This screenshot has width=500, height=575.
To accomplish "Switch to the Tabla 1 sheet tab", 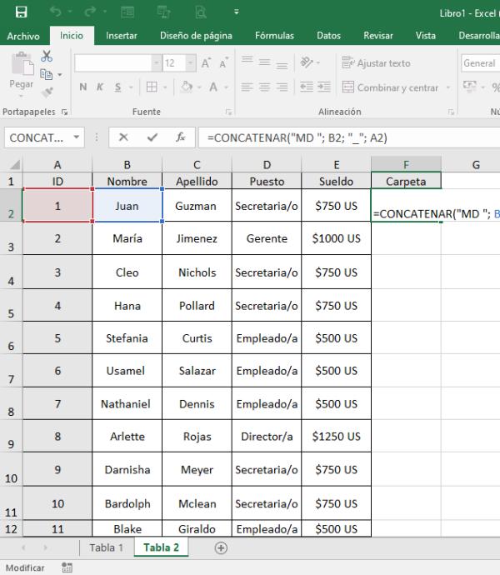I will 107,547.
